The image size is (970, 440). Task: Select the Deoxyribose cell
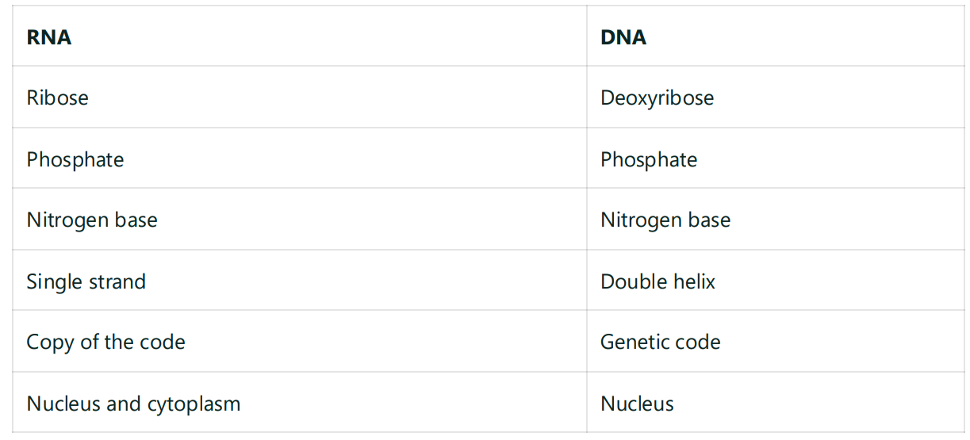click(657, 98)
